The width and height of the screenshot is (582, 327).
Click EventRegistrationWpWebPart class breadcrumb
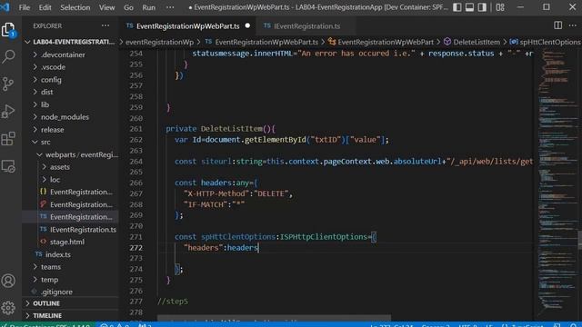coord(381,42)
